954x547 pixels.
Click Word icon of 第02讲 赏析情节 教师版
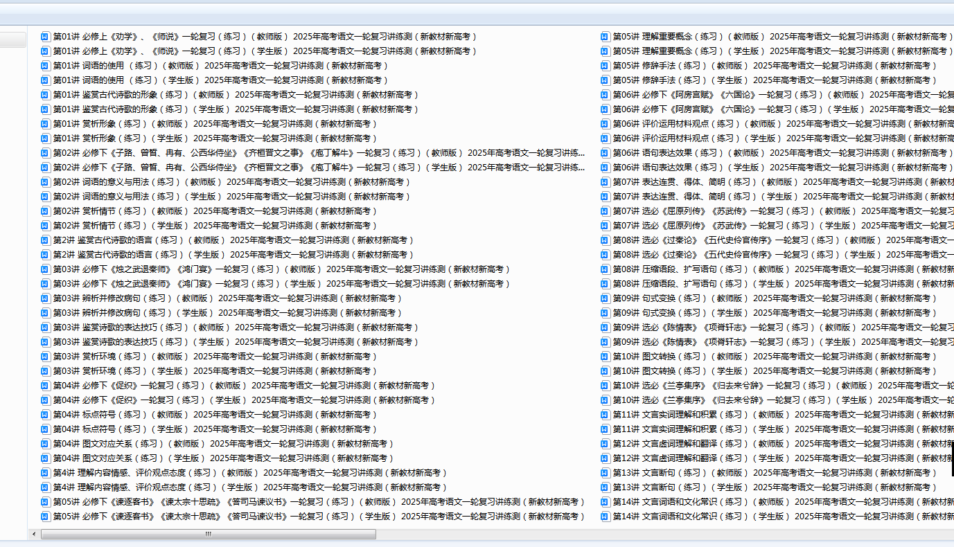46,210
